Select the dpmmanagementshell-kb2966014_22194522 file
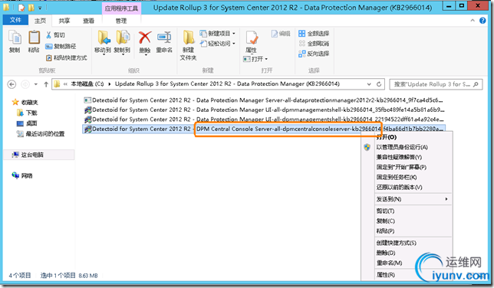The width and height of the screenshot is (494, 288). (264, 119)
